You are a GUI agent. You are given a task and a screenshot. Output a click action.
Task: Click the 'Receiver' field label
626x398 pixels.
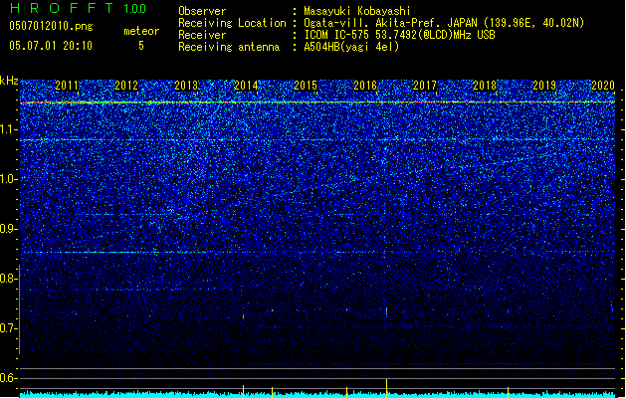point(202,35)
